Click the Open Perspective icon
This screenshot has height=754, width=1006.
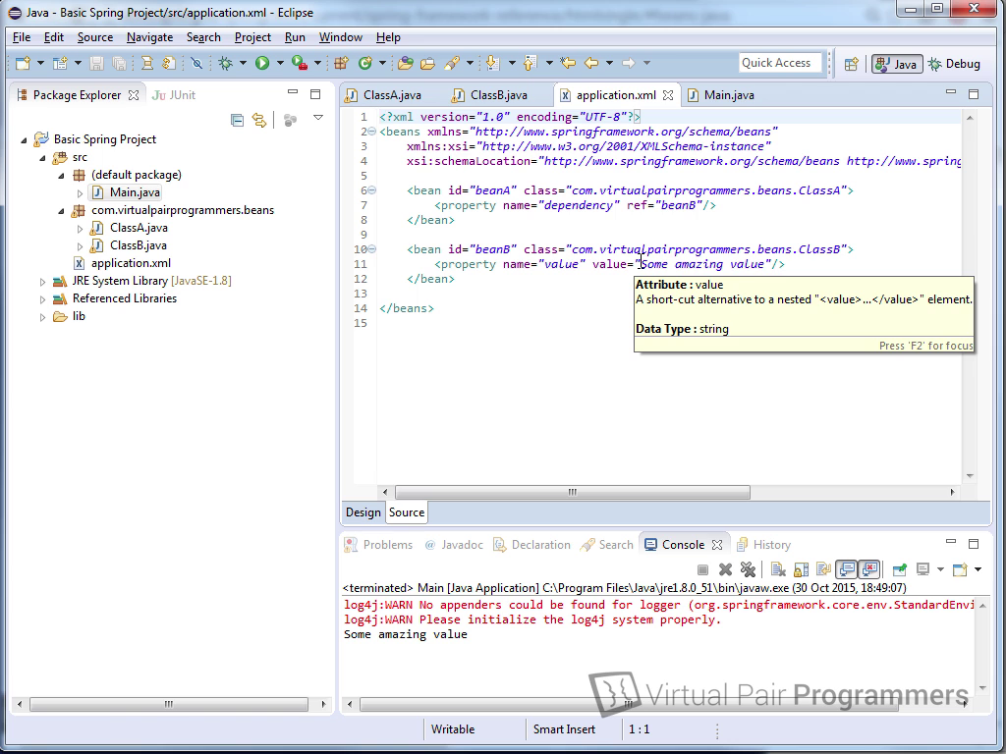click(852, 64)
